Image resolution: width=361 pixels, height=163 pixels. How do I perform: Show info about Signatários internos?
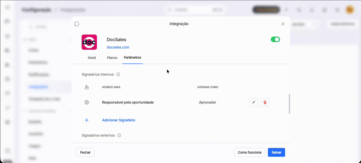(x=118, y=75)
